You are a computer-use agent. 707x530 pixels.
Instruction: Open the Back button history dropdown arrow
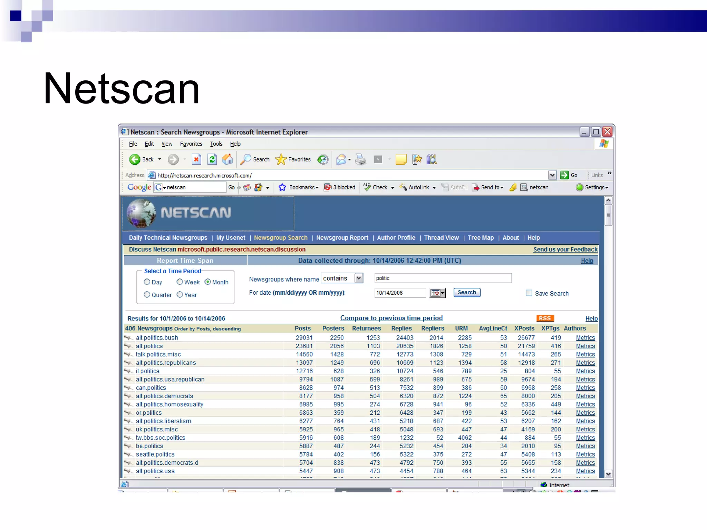(x=159, y=159)
